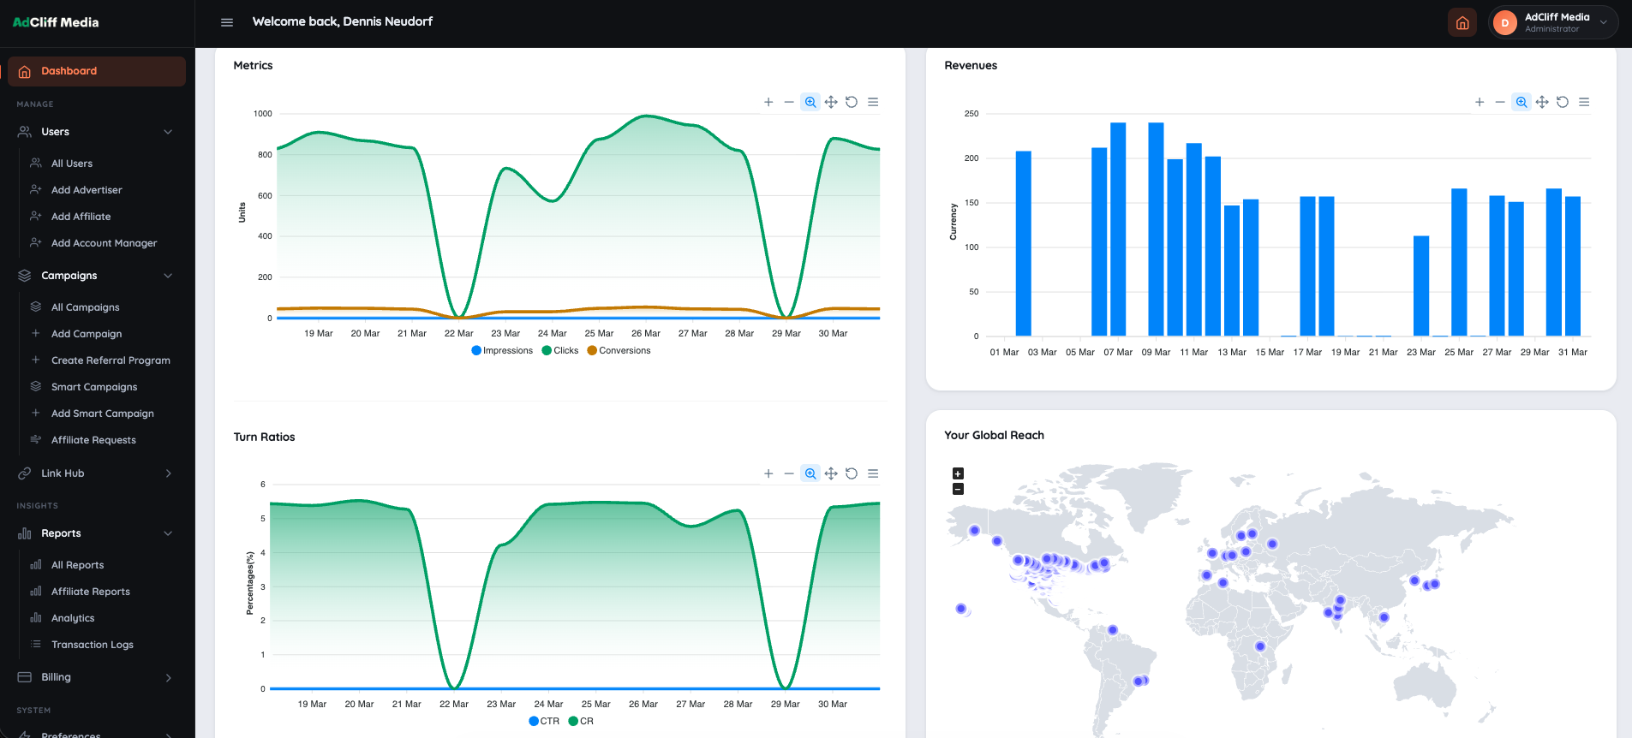Zoom in on the Turn Ratios chart
The image size is (1632, 738).
pyautogui.click(x=768, y=473)
